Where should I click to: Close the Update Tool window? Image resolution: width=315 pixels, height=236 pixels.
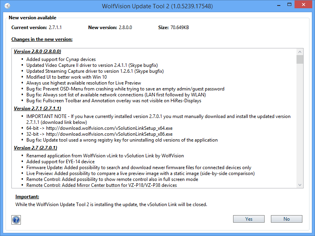pyautogui.click(x=304, y=5)
